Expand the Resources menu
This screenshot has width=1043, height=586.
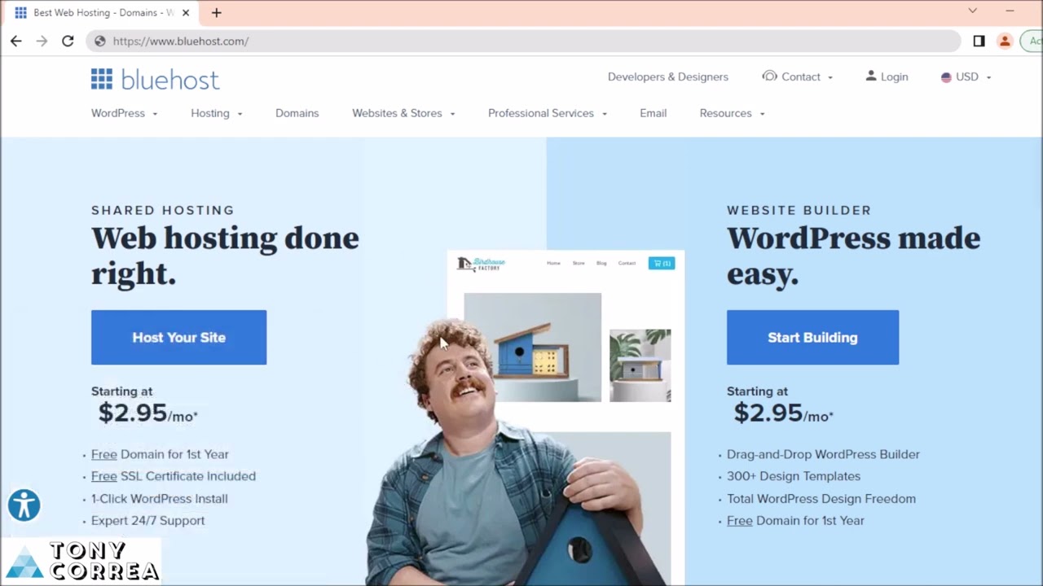pos(732,113)
